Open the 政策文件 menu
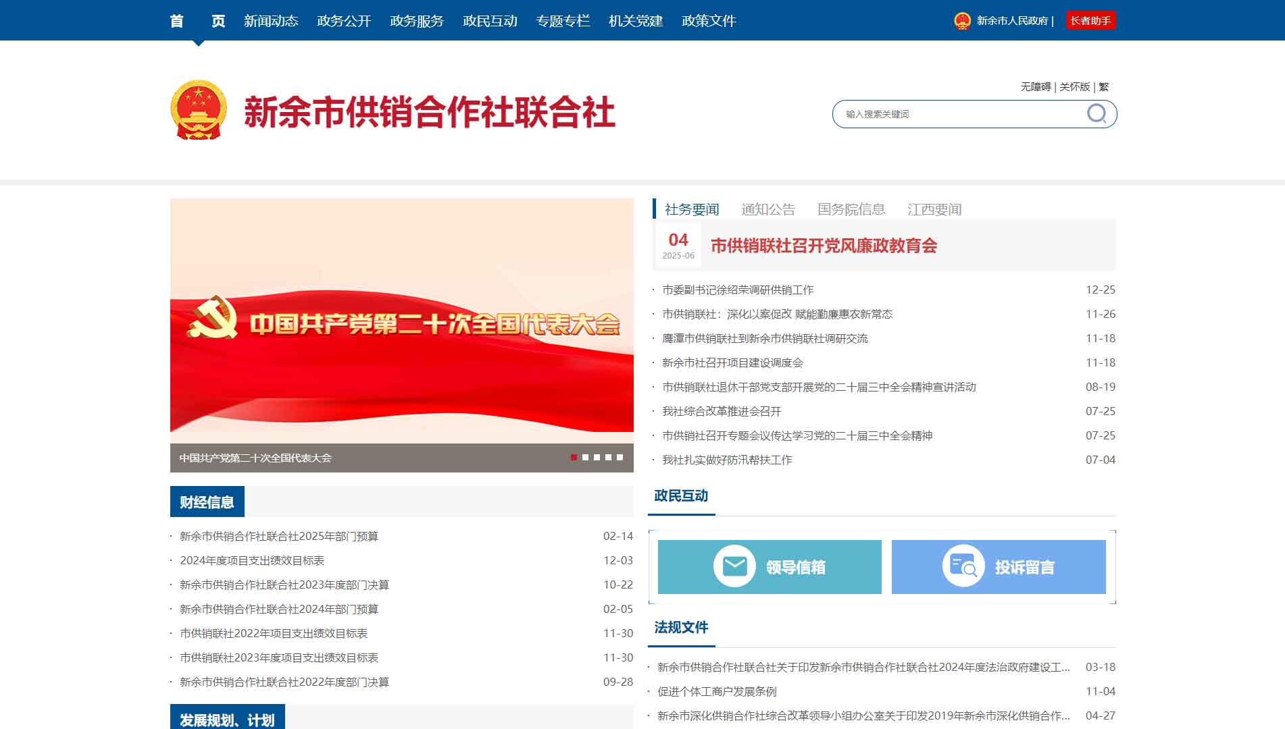1285x729 pixels. (x=709, y=21)
